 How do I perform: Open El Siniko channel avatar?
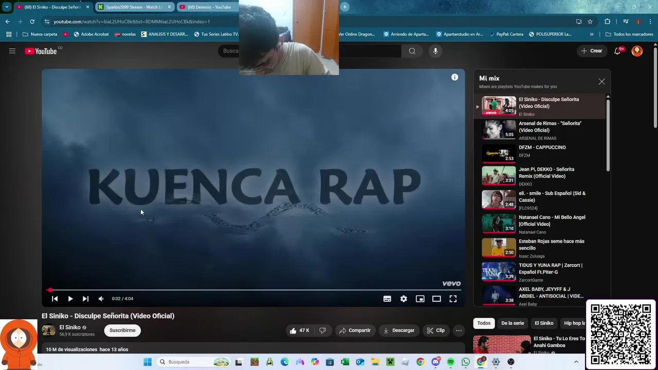(49, 330)
